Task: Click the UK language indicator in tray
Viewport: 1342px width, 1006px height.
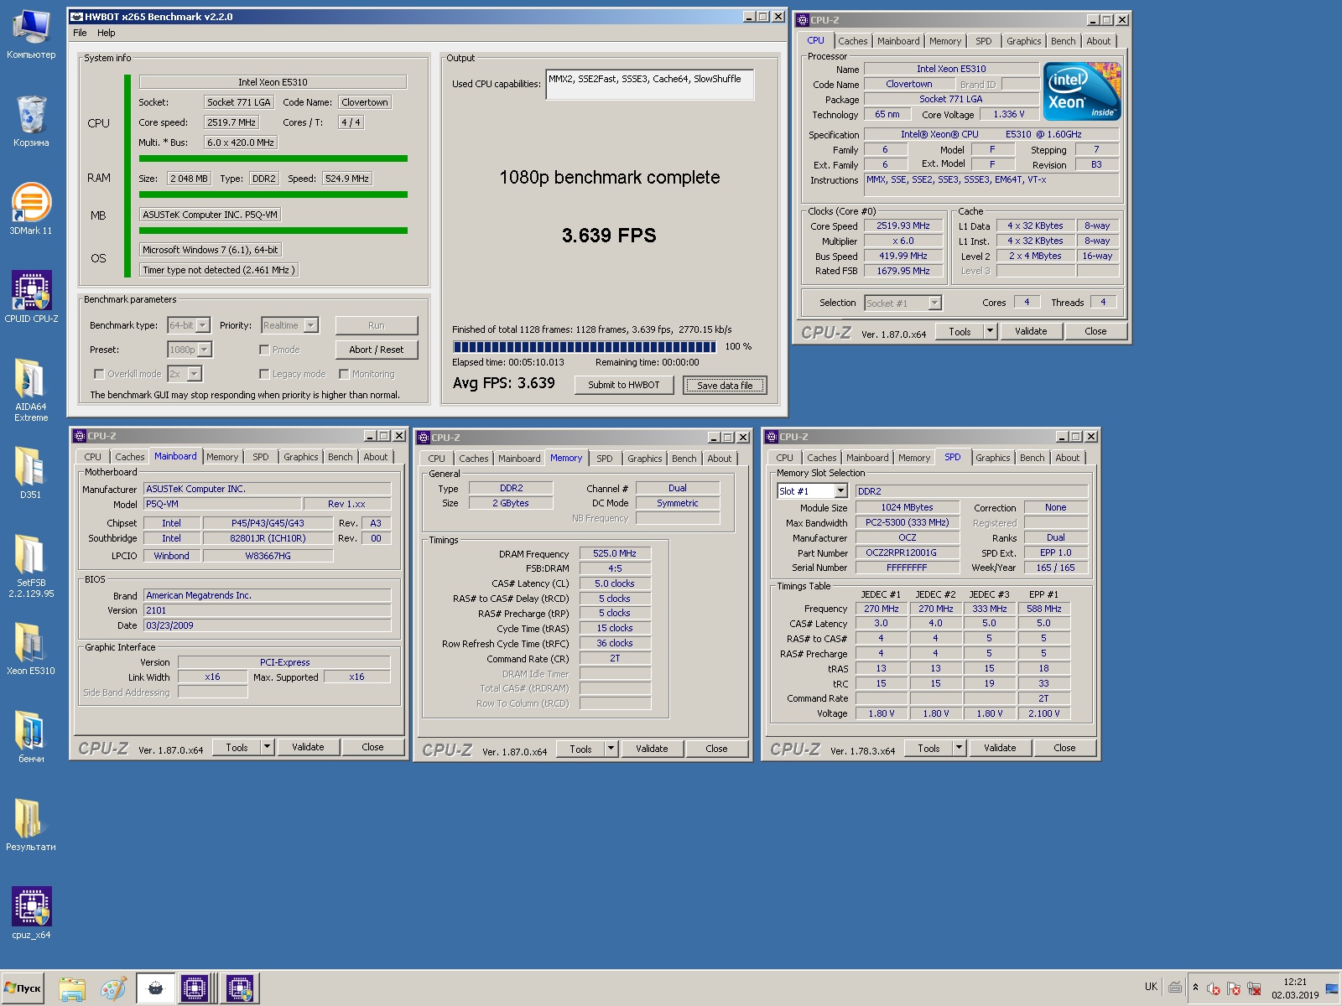Action: 1151,987
